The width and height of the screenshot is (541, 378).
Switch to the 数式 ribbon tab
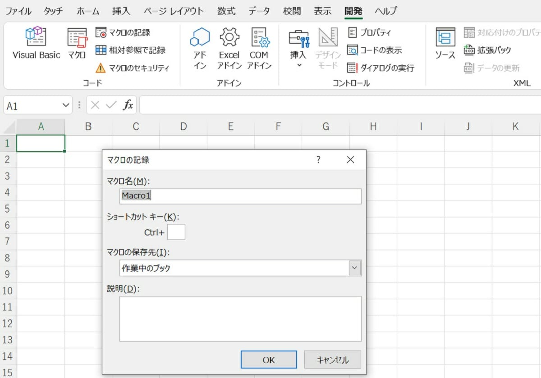[226, 11]
